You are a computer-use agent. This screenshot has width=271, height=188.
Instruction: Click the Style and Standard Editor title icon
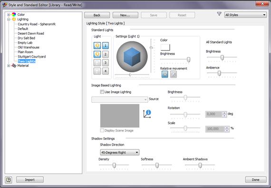5,5
